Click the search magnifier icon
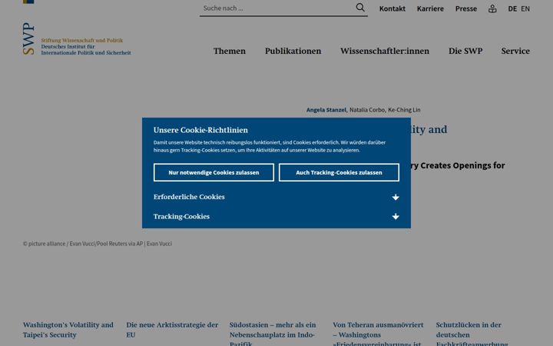The height and width of the screenshot is (346, 553). (x=359, y=8)
